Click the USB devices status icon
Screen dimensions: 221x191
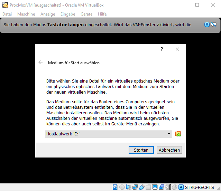coord(142,187)
